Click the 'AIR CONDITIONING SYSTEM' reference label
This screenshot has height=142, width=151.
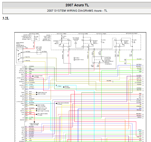[x=43, y=114]
